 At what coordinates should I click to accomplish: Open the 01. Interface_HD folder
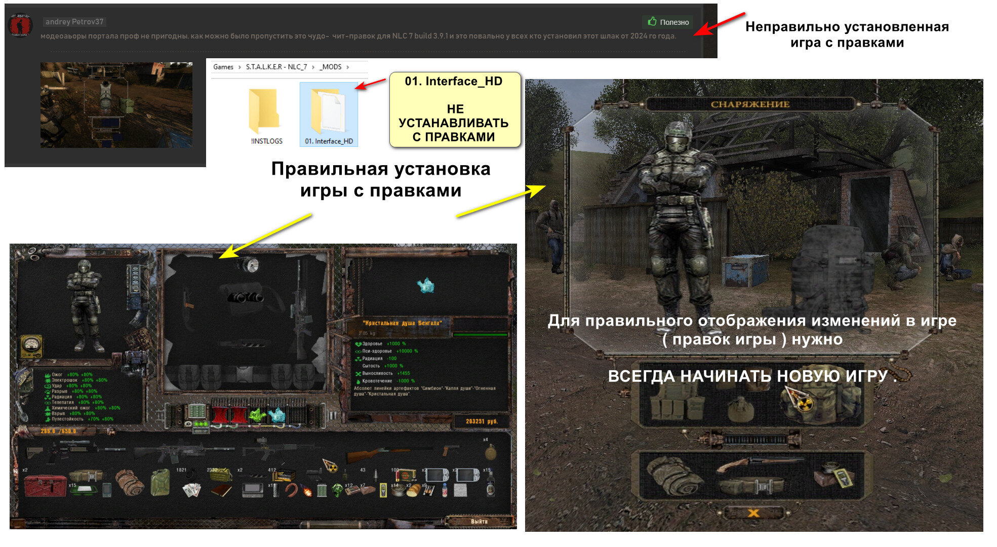coord(329,115)
